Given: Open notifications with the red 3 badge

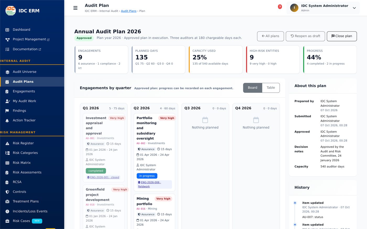Looking at the screenshot, I should point(280,7).
